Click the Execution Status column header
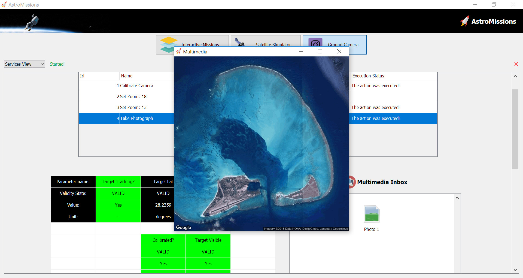 pyautogui.click(x=368, y=76)
